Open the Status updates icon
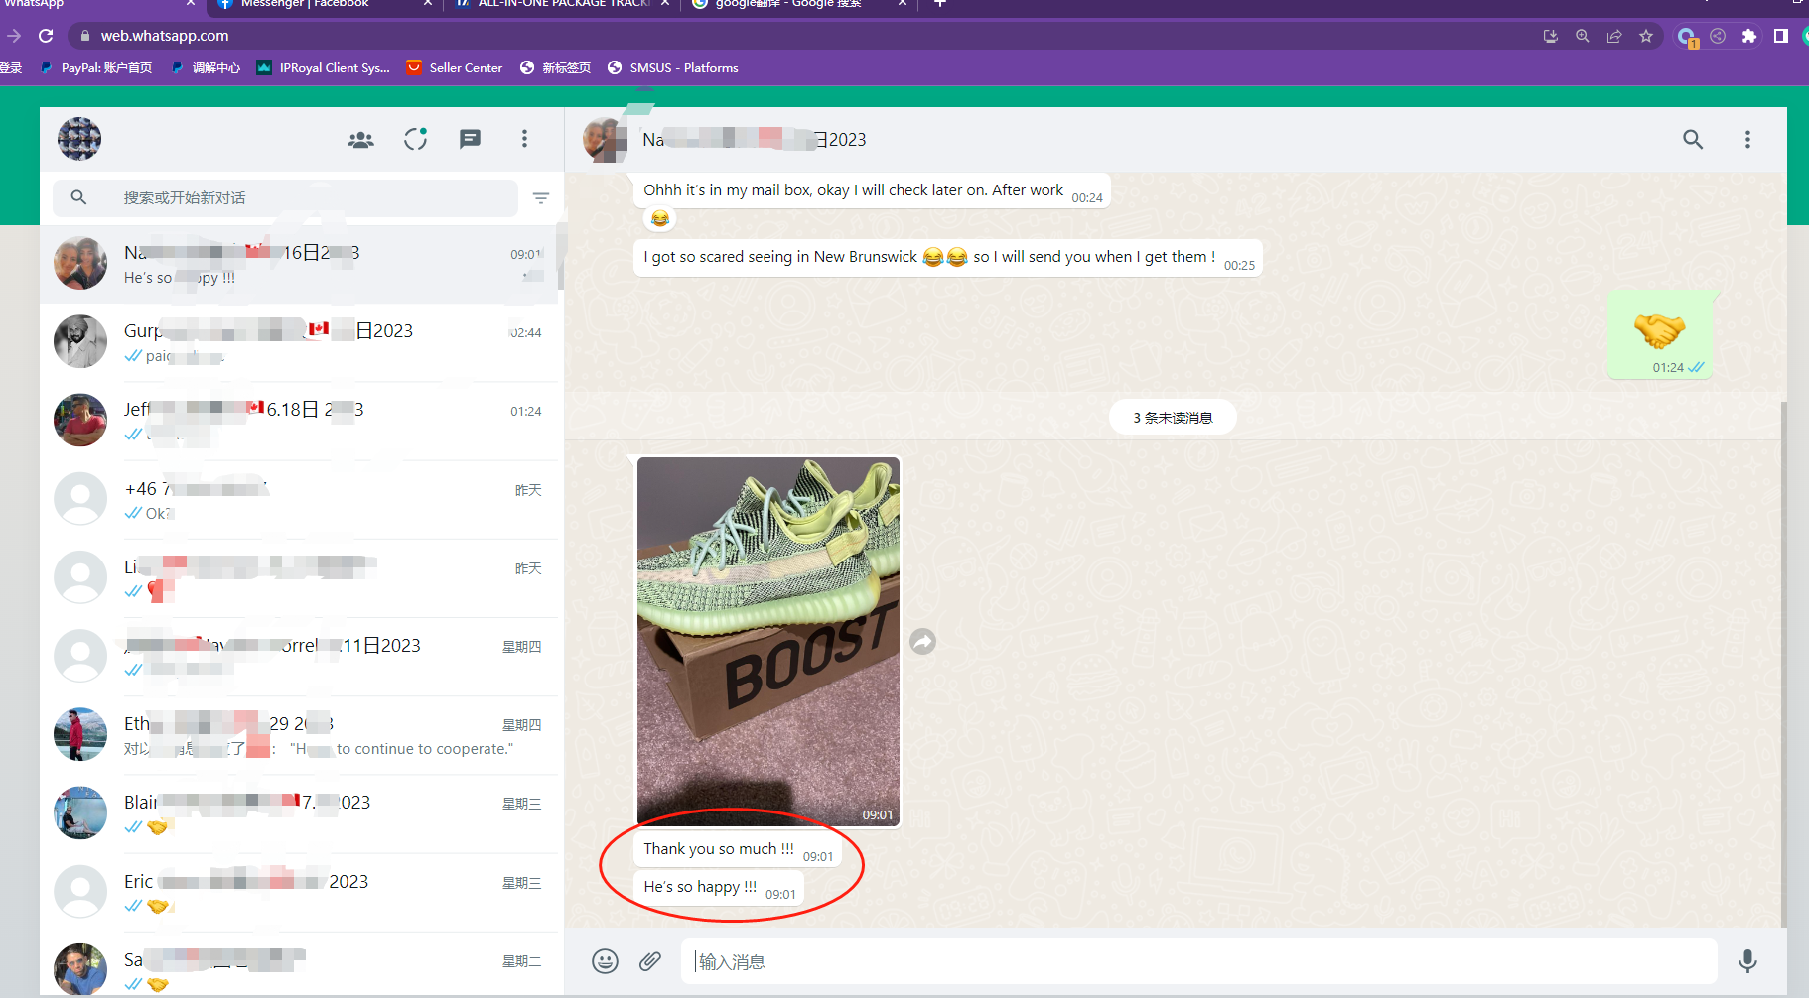The image size is (1809, 998). point(415,140)
